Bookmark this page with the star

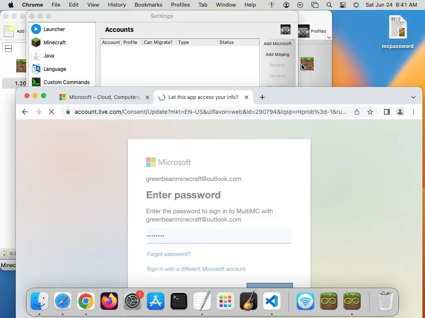(370, 112)
